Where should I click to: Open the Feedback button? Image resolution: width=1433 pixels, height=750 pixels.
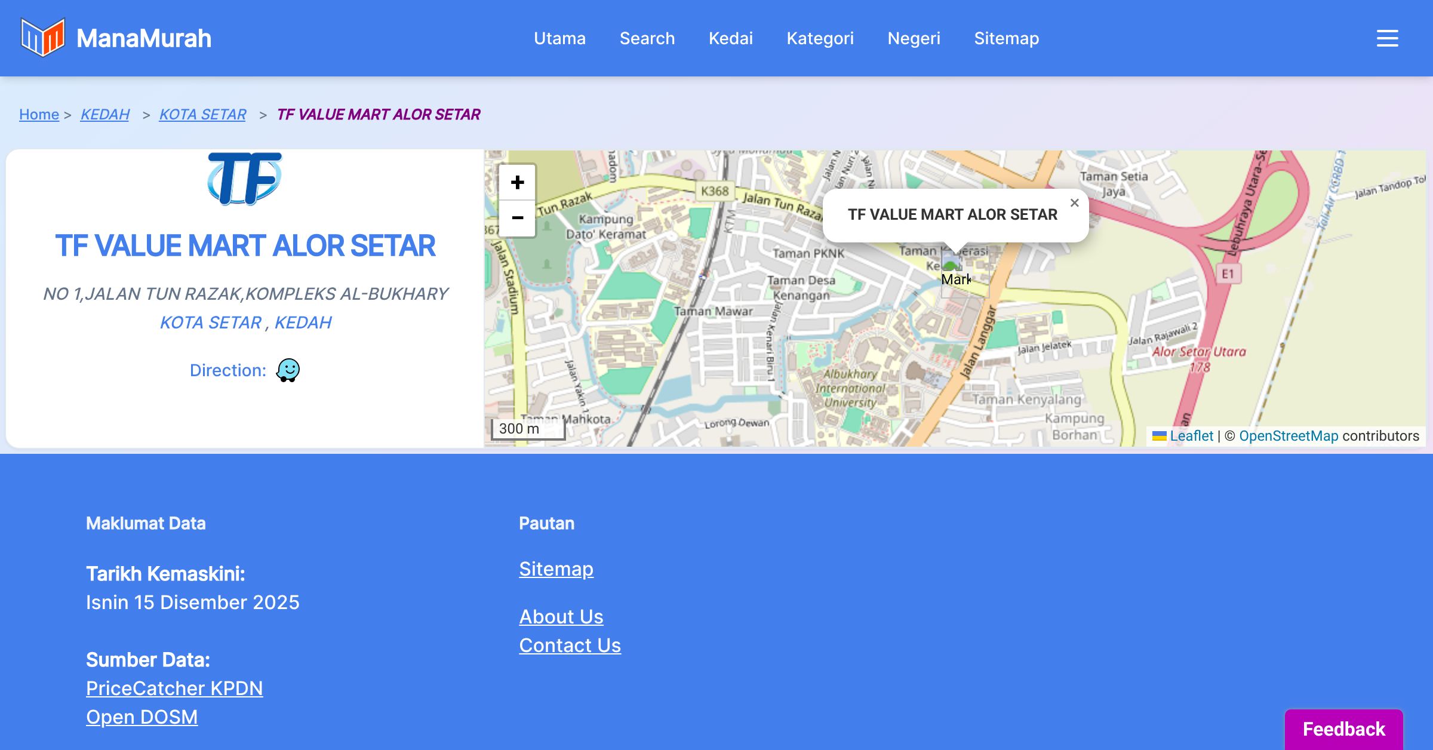[x=1343, y=729]
